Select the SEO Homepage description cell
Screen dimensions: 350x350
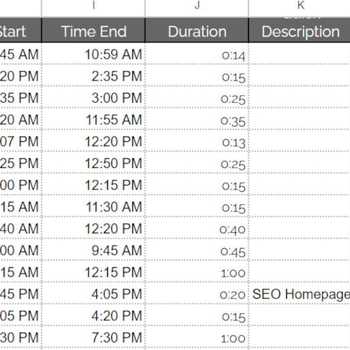(x=299, y=293)
